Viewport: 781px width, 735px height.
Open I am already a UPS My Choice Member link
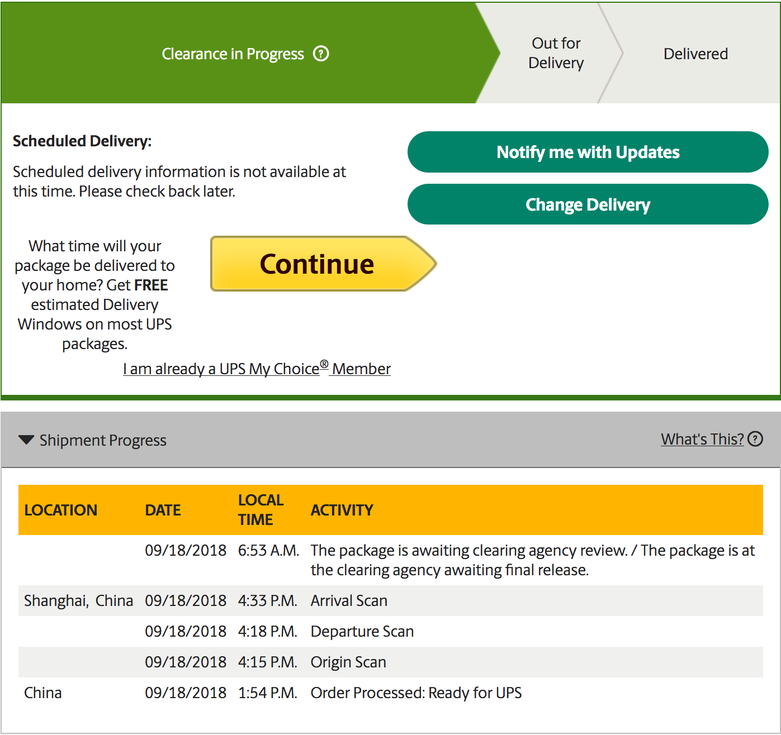(257, 369)
